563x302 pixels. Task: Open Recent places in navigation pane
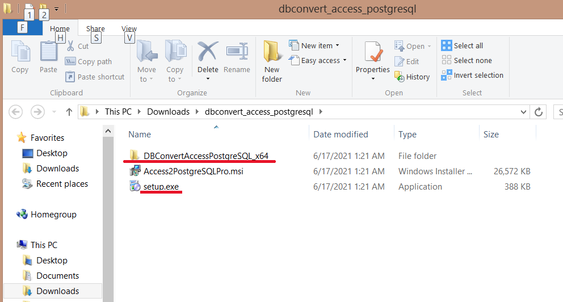(x=62, y=184)
